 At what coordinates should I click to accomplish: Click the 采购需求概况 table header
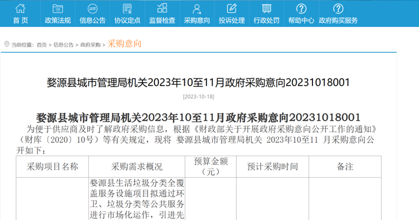tap(137, 167)
